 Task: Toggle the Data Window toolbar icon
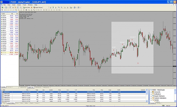pos(13,7)
